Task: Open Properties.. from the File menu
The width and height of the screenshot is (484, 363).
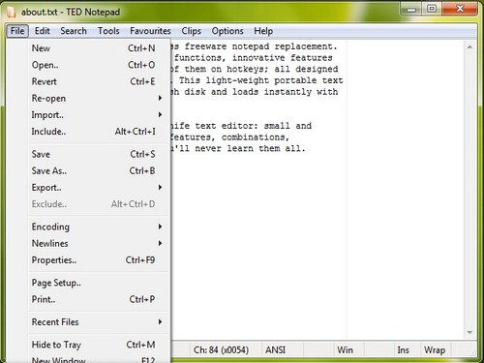Action: pyautogui.click(x=98, y=260)
